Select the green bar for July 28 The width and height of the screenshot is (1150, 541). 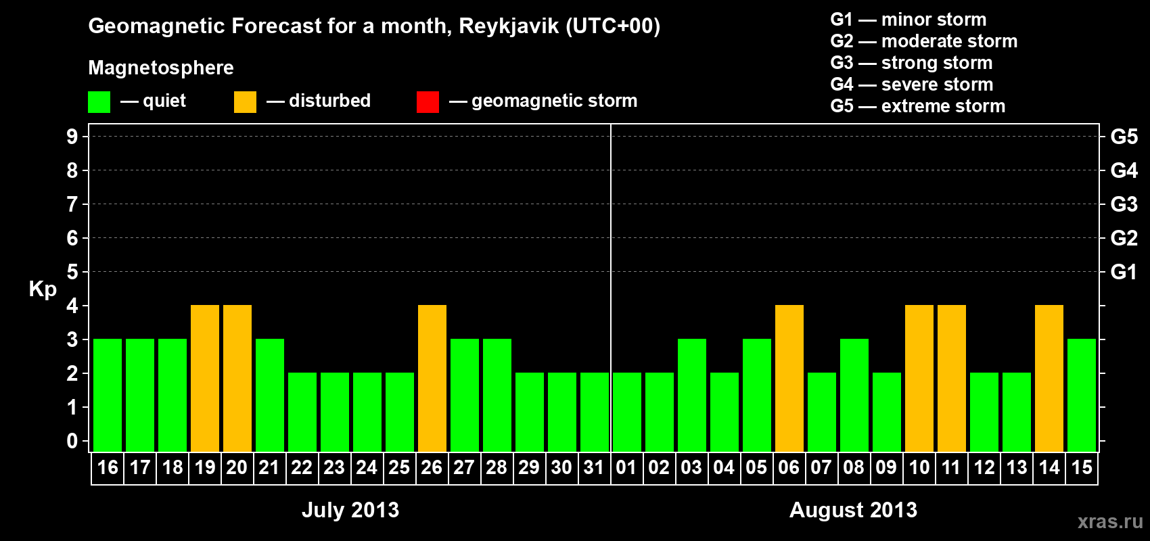497,395
